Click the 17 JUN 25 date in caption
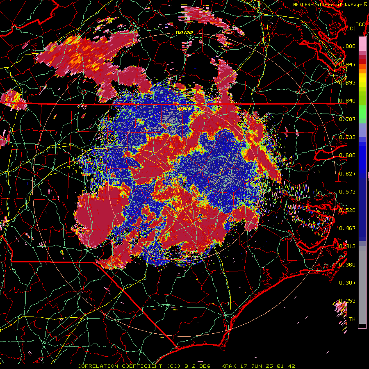Image resolution: width=369 pixels, height=369 pixels. point(257,366)
